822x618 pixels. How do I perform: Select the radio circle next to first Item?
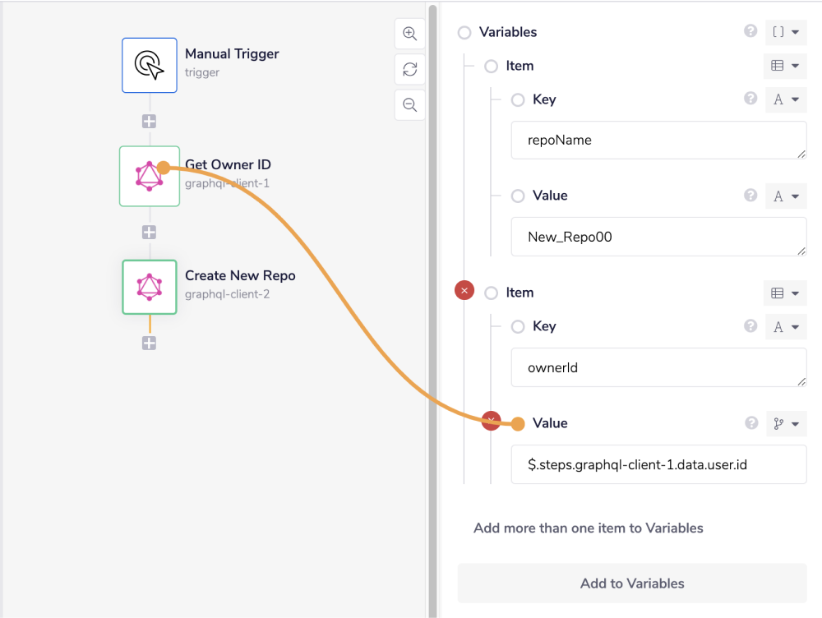491,66
